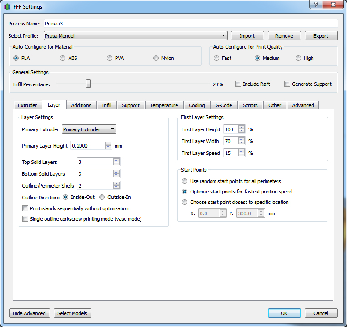Enable Generate Support checkbox
The image size is (347, 327).
287,84
